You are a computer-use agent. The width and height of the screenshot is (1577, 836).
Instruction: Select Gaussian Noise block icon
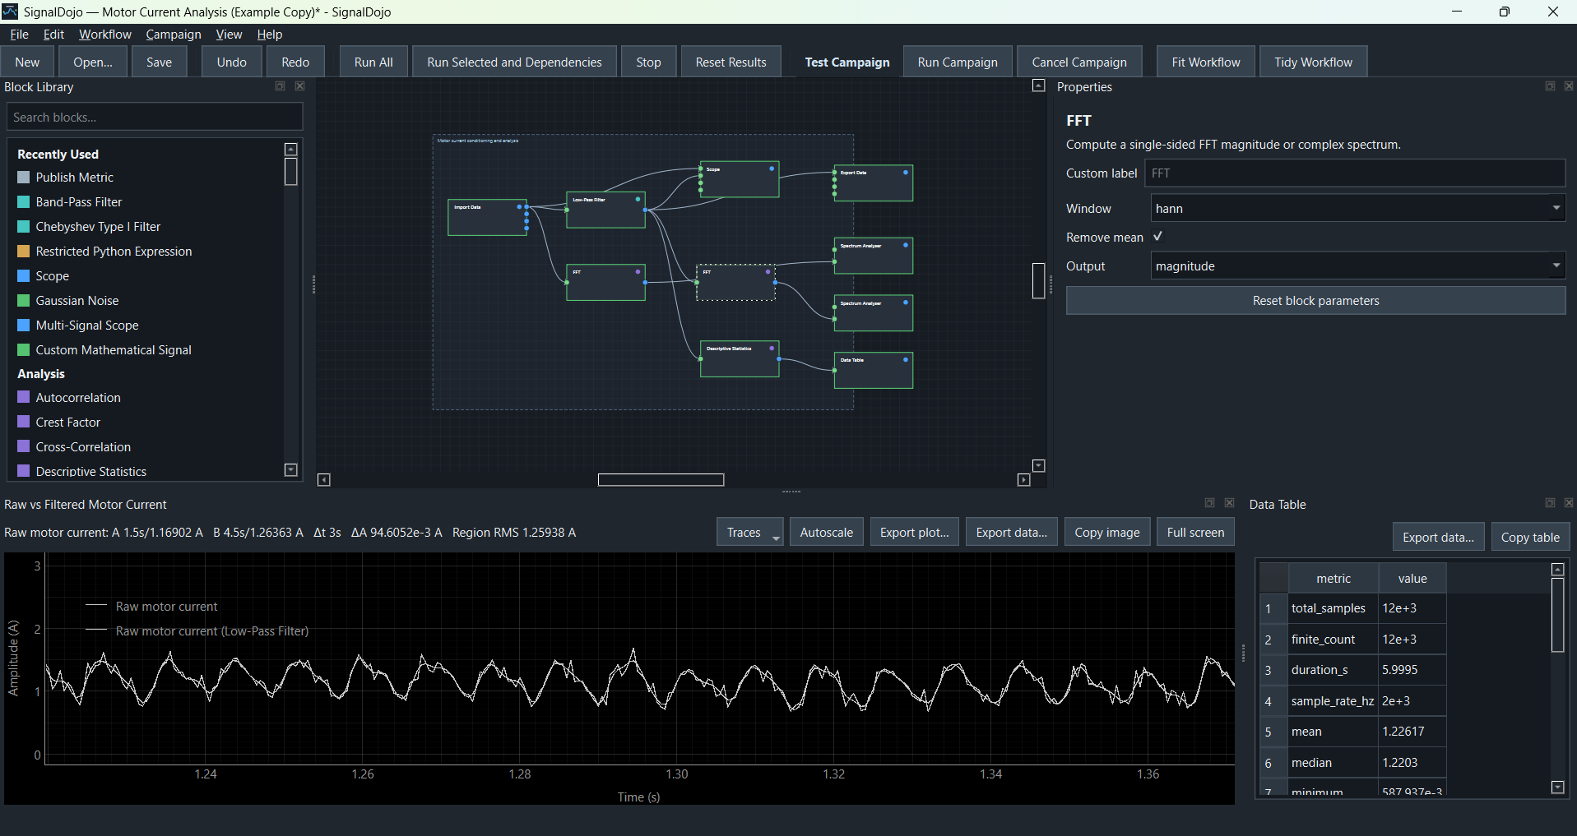[24, 300]
